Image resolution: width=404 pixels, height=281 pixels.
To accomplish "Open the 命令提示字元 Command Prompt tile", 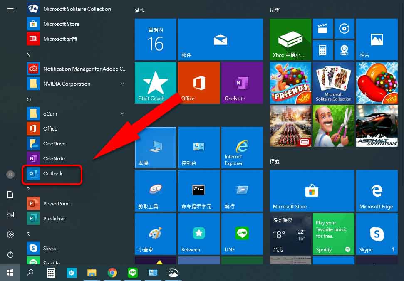I will 198,191.
